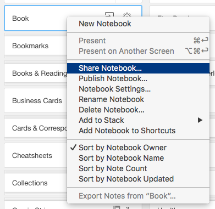Open Notebook Settings… from menu

139,89
